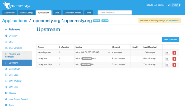Open Cache Flush in the sidebar
Image resolution: width=185 pixels, height=111 pixels.
click(14, 69)
